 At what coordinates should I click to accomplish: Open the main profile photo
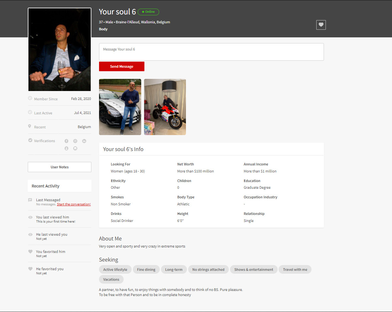coord(59,49)
